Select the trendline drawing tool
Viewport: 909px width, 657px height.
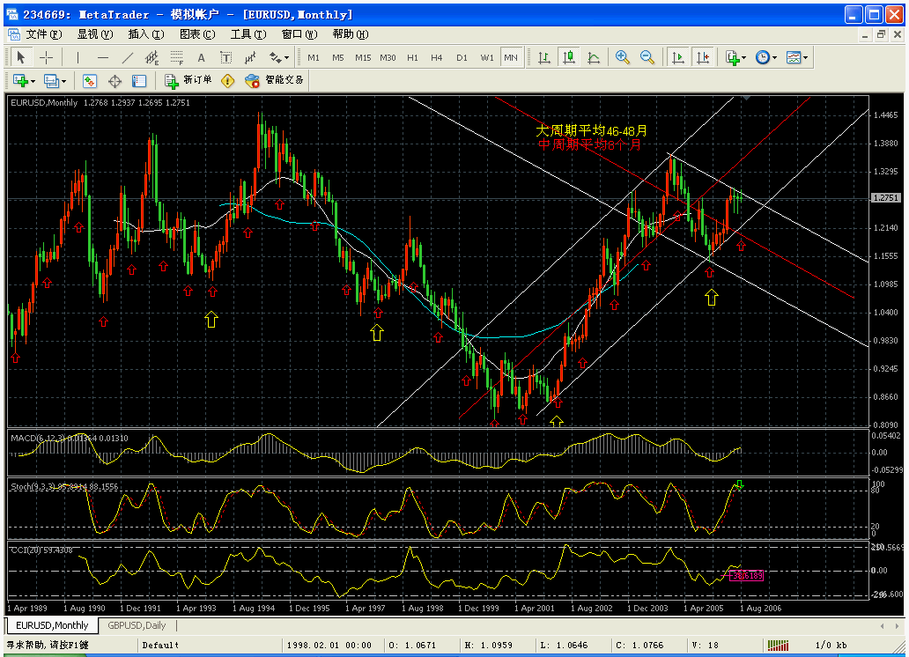(128, 57)
